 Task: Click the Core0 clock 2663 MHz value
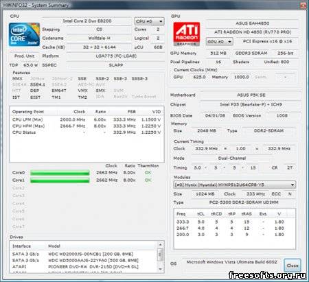(107, 172)
